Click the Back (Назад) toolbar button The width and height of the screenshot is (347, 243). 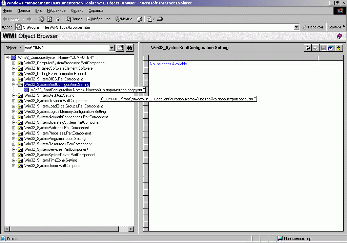11,19
